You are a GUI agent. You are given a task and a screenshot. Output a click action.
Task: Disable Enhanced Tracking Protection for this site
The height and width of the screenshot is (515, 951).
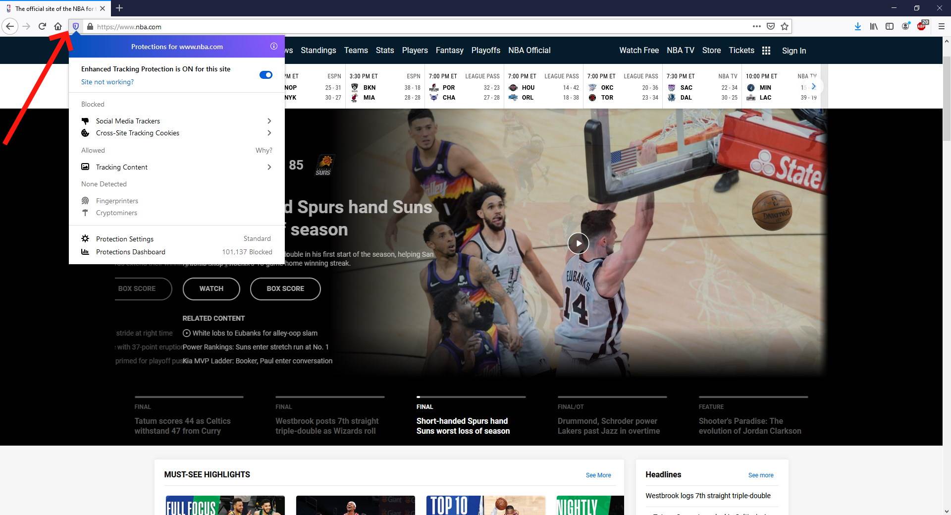266,74
